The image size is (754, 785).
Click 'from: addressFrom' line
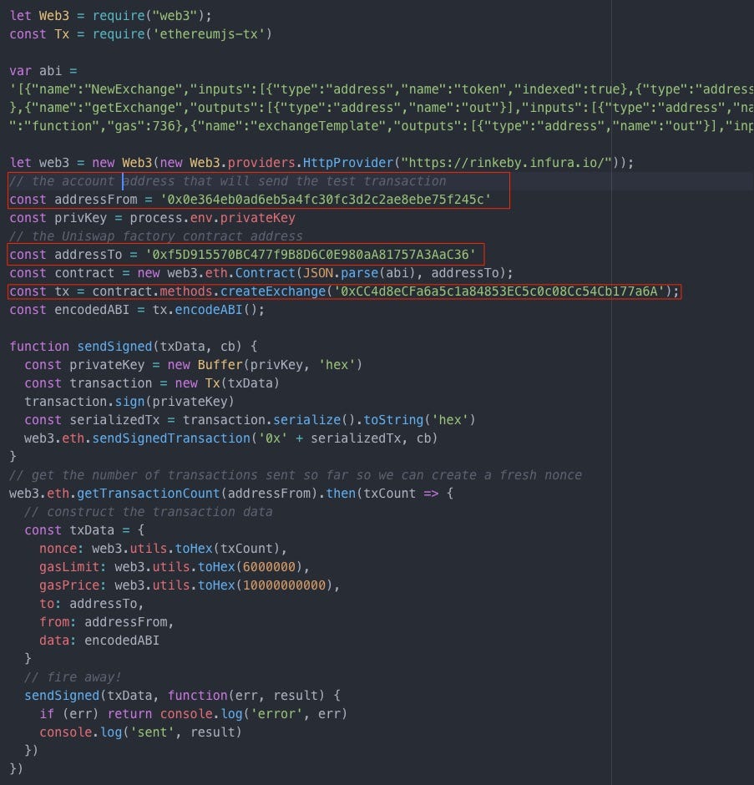pyautogui.click(x=106, y=622)
